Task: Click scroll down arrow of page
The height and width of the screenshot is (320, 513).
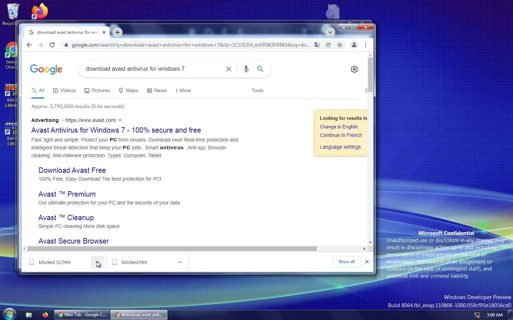Action: (370, 242)
